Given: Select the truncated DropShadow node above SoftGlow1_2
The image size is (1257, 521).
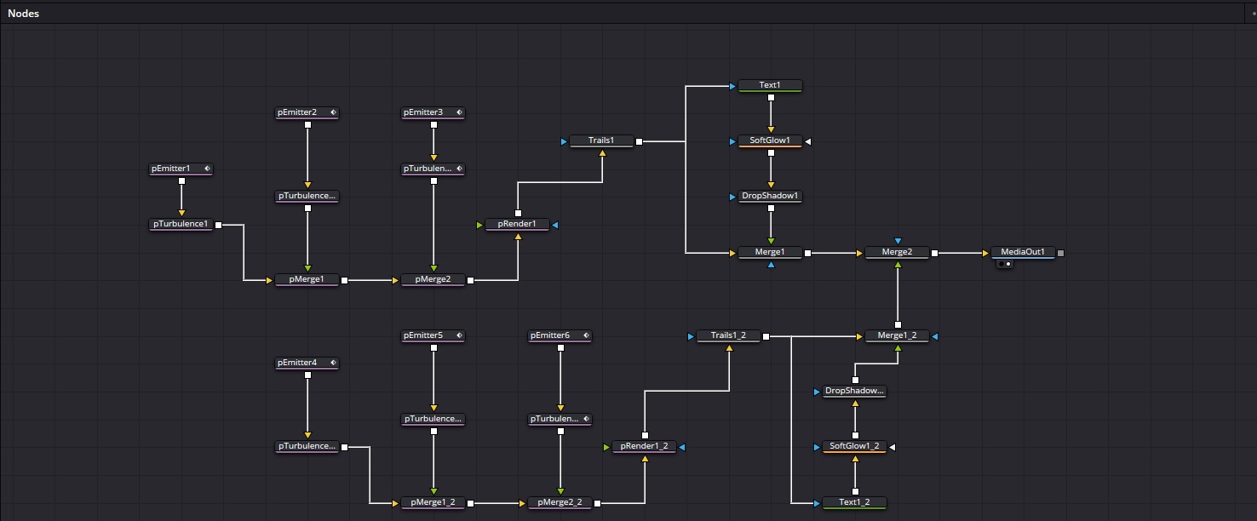Looking at the screenshot, I should [x=854, y=392].
